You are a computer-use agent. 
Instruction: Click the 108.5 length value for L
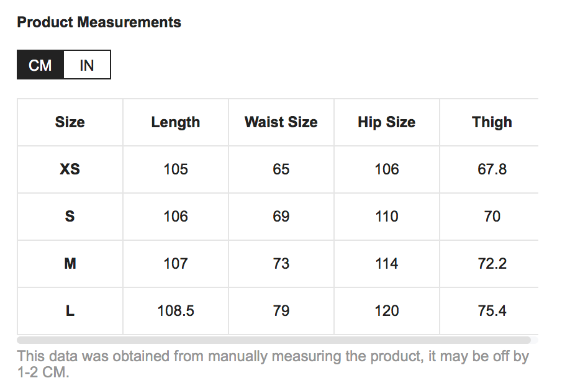(176, 311)
